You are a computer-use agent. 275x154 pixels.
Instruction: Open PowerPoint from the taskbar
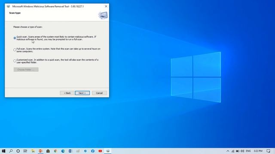pyautogui.click(x=40, y=151)
